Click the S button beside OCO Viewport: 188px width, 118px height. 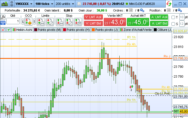[x=34, y=22]
